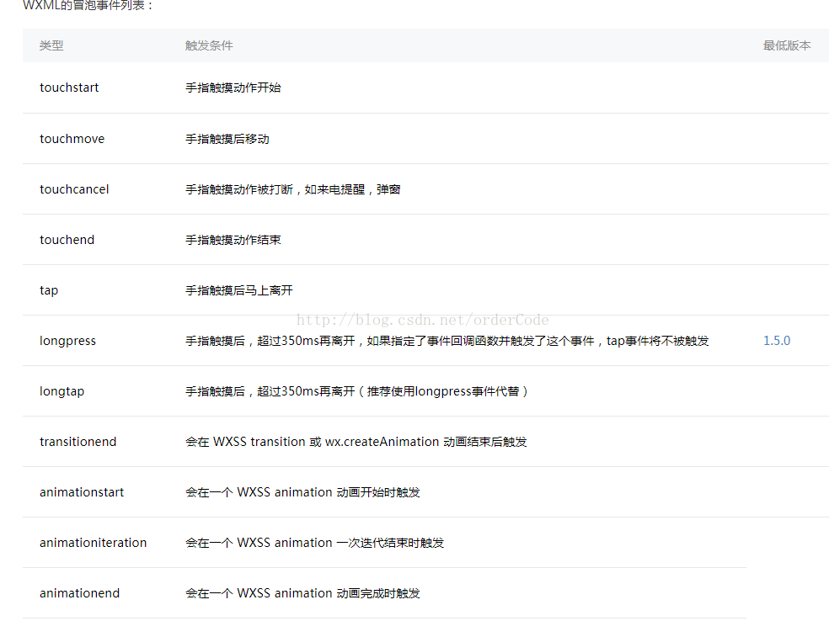The width and height of the screenshot is (829, 621).
Task: Select the longpress event name
Action: click(67, 341)
